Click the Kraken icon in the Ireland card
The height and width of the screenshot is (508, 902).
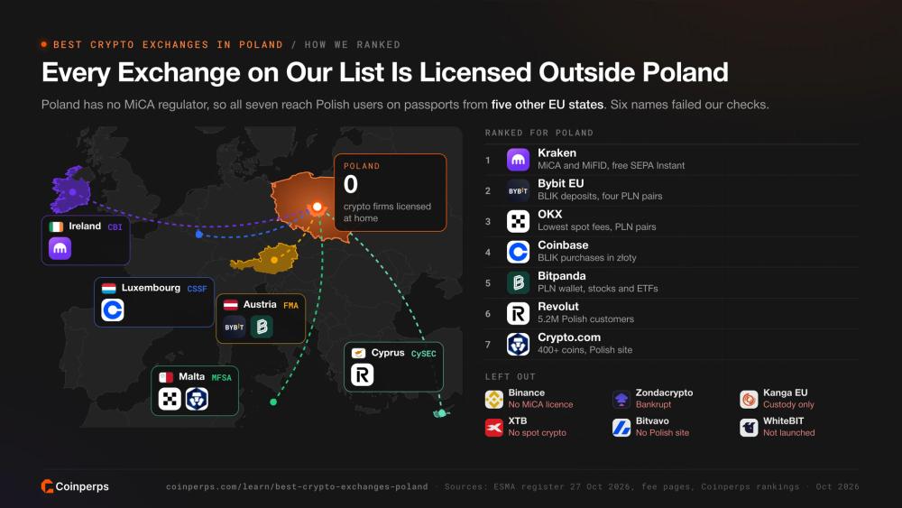[x=60, y=248]
